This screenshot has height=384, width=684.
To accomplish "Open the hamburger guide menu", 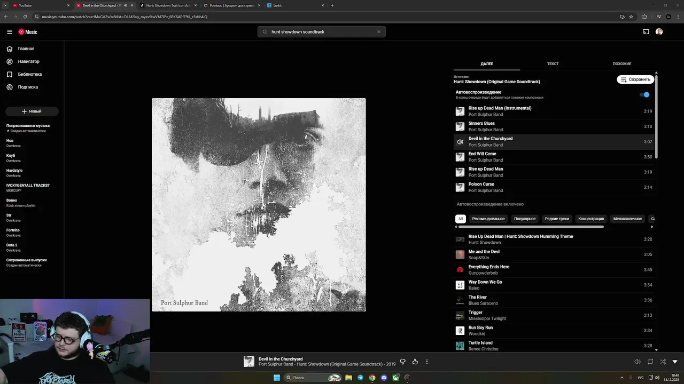I will (10, 32).
